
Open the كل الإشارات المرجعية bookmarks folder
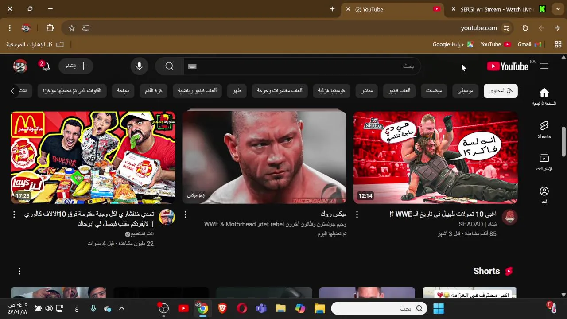tap(35, 44)
